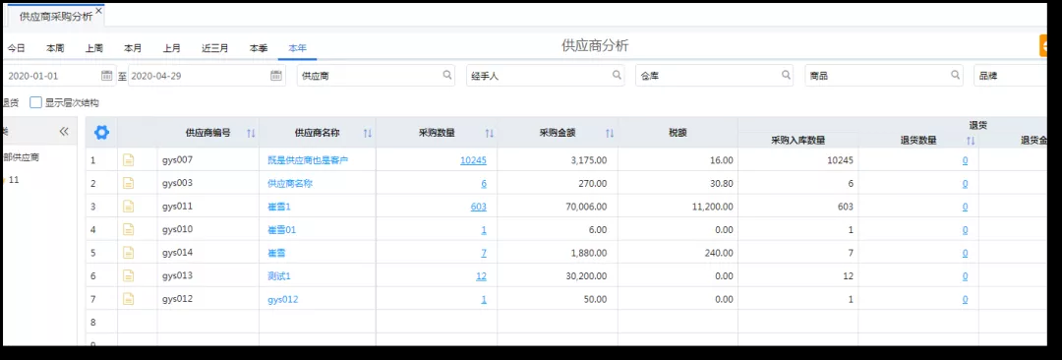Image resolution: width=1062 pixels, height=360 pixels.
Task: Enable the 显示层次结构 checkbox
Action: coord(36,103)
